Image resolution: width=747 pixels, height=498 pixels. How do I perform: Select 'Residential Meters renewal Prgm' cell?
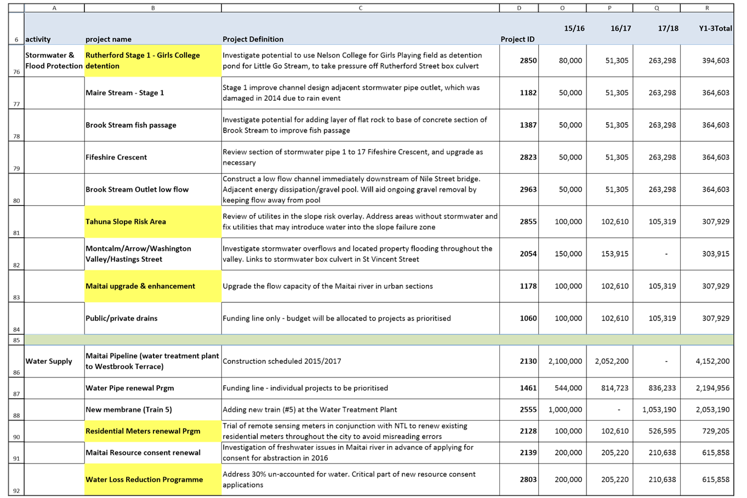point(153,431)
